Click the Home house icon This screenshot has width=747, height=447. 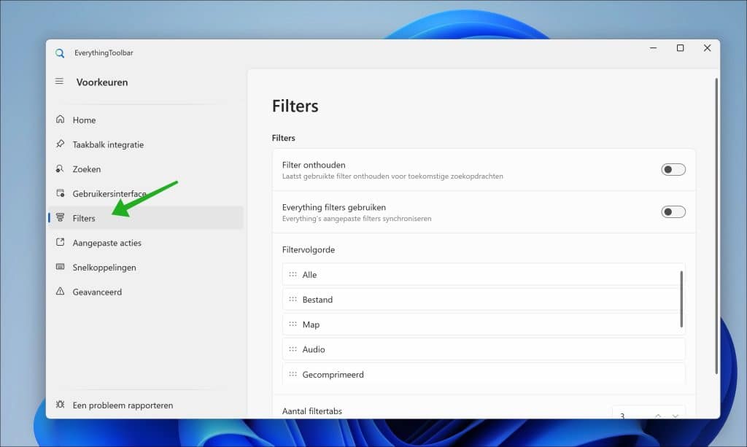point(60,119)
